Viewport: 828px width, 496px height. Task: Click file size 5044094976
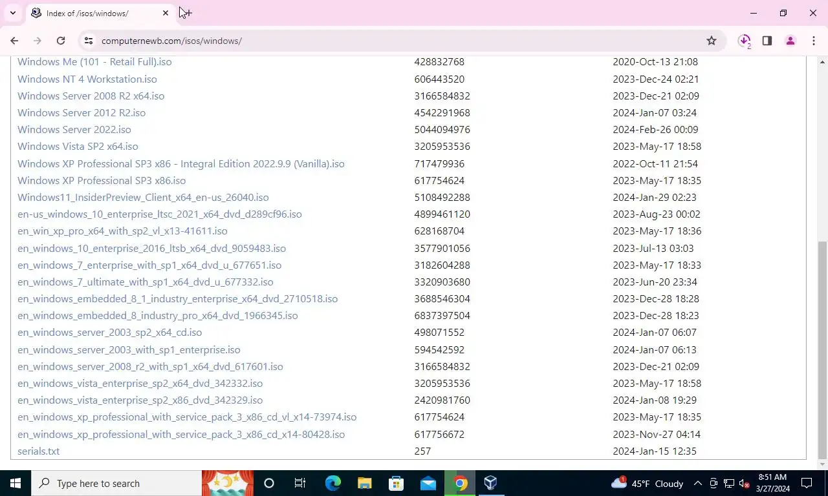442,130
